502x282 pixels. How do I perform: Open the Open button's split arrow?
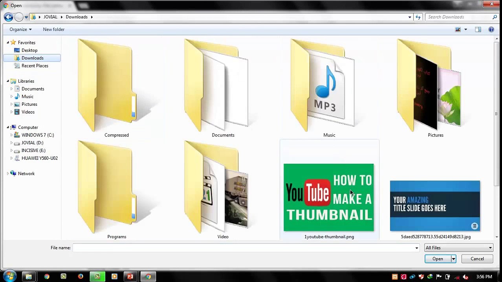coord(453,259)
